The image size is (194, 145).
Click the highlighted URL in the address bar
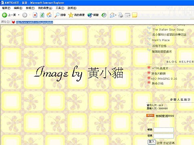(34, 22)
